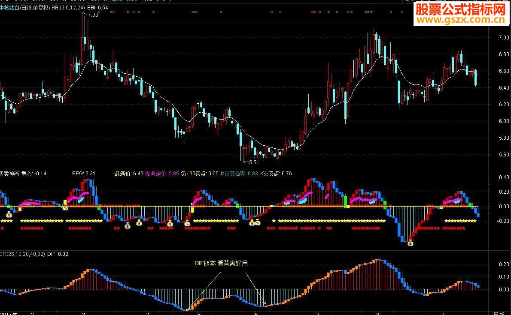
Task: Click the BBI: 6.54 value readout
Action: point(97,7)
